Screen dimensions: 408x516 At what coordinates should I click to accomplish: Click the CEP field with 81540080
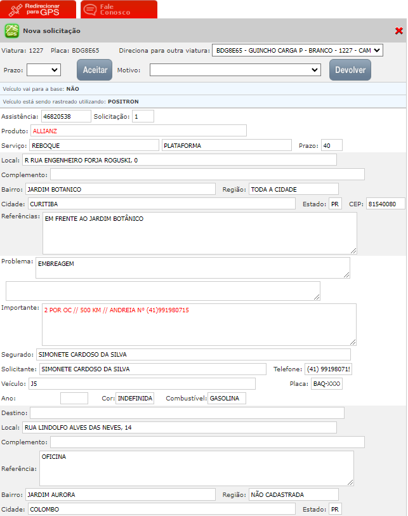(x=385, y=204)
